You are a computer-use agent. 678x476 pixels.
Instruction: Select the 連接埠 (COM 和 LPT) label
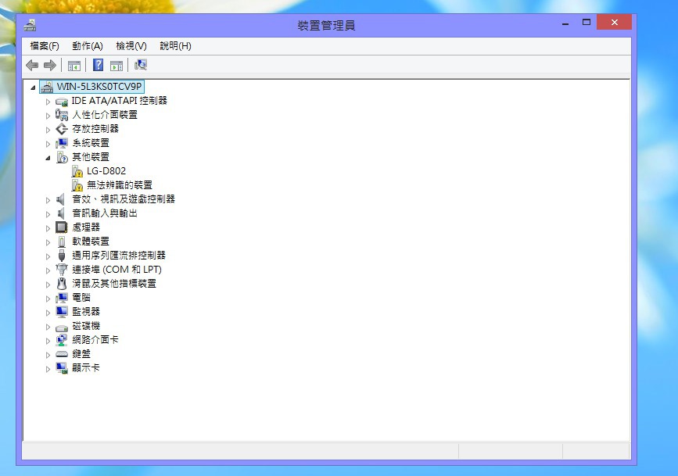pyautogui.click(x=117, y=270)
